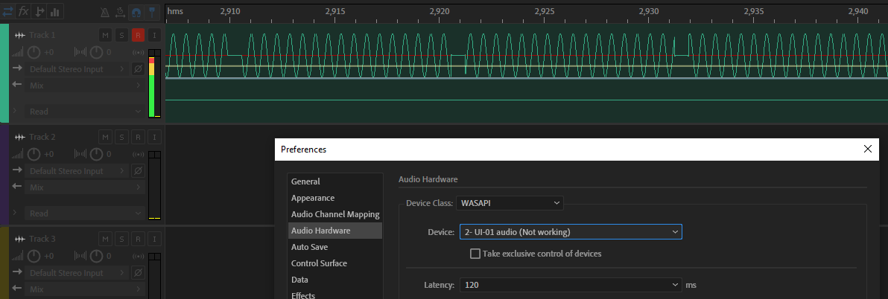This screenshot has height=299, width=888.
Task: Click the EQ bars icon in toolbar
Action: tap(55, 12)
